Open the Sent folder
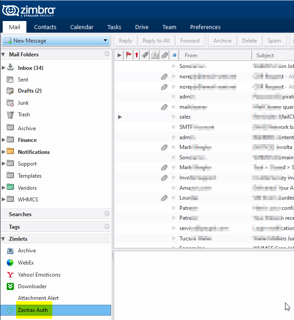 pos(23,80)
